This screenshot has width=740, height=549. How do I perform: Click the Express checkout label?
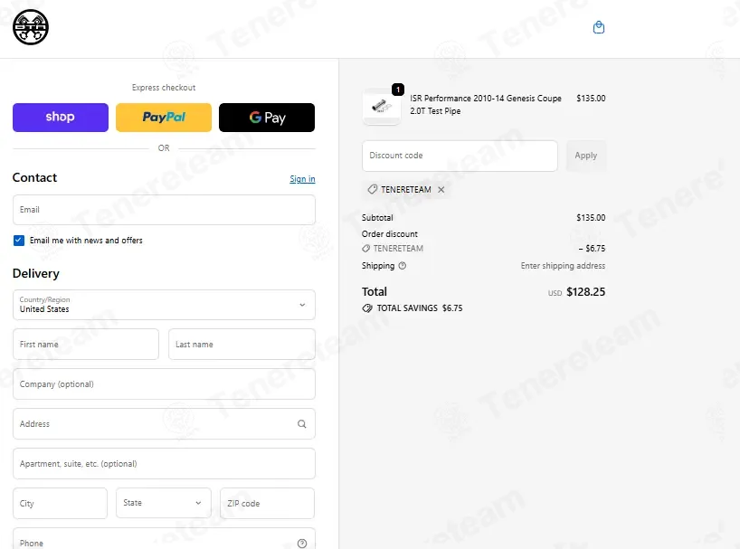pyautogui.click(x=164, y=88)
